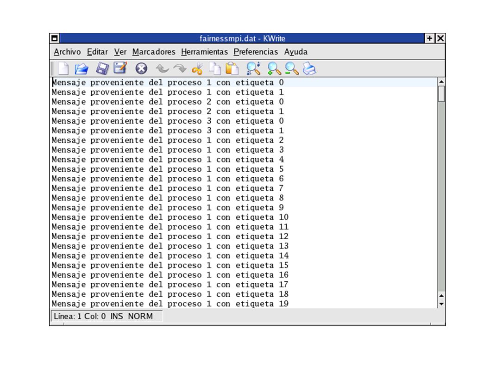Viewport: 490px width, 367px height.
Task: Click the scroll down arrow at bottom
Action: pos(441,304)
